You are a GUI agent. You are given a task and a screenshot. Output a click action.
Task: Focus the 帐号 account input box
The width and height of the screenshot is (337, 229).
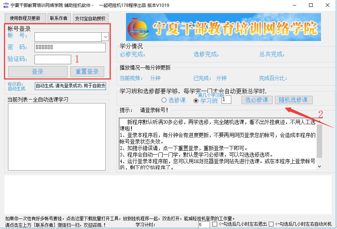pyautogui.click(x=68, y=37)
